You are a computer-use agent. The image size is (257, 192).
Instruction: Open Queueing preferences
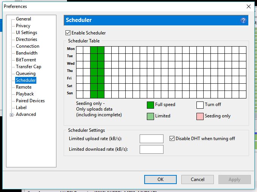pos(26,73)
